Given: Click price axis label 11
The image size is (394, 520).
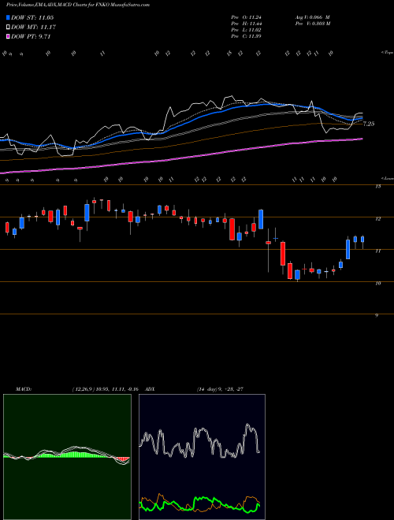Looking at the screenshot, I should (377, 251).
